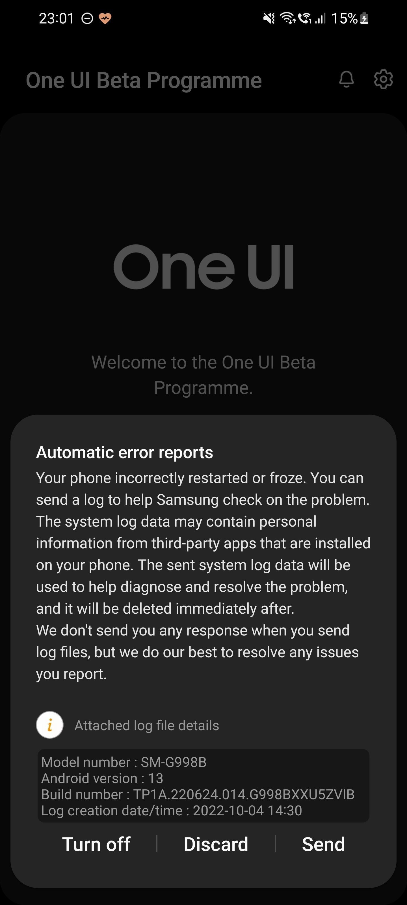Tap the Build number line in log details

(x=198, y=794)
